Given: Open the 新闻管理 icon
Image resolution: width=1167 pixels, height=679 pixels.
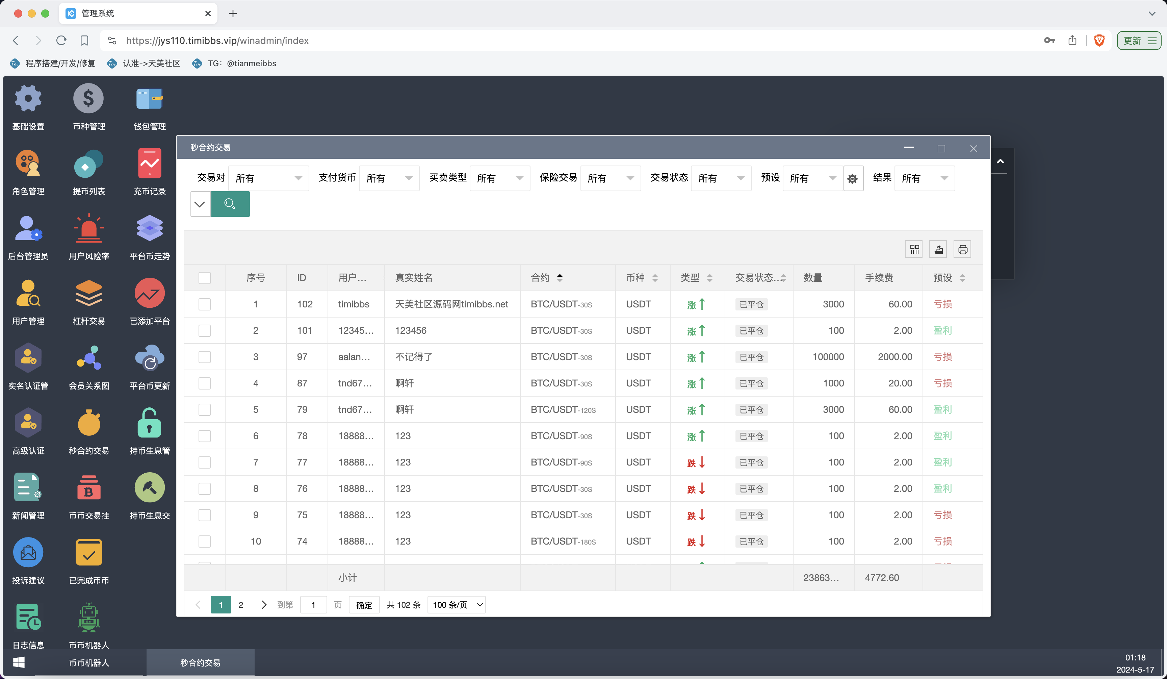Looking at the screenshot, I should click(28, 487).
